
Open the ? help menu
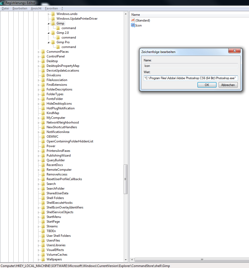[62, 8]
